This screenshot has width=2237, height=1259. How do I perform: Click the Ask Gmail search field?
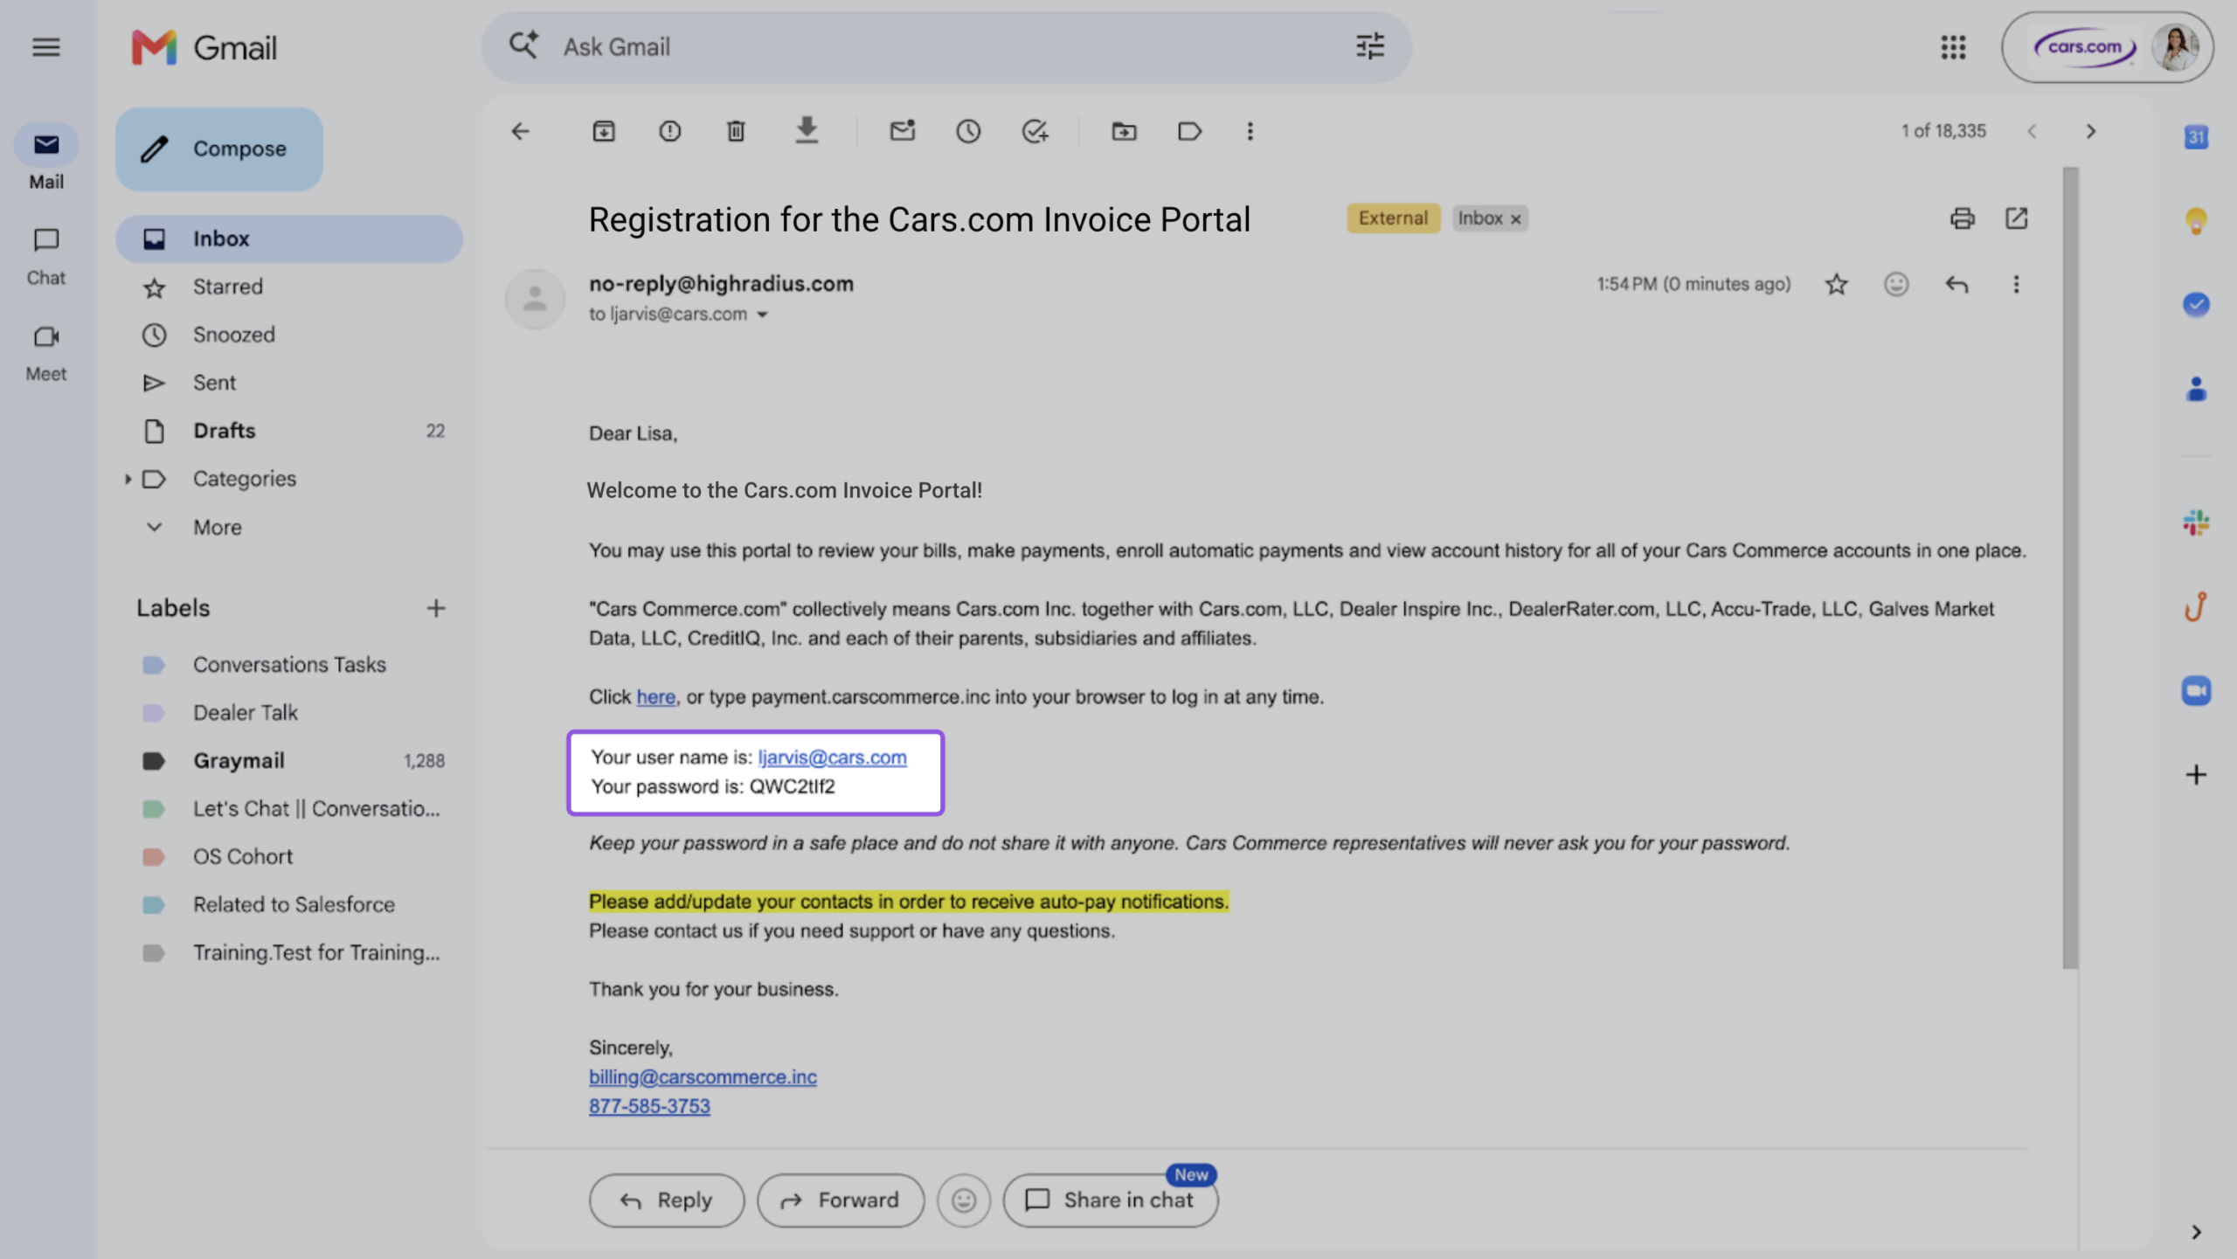tap(946, 47)
